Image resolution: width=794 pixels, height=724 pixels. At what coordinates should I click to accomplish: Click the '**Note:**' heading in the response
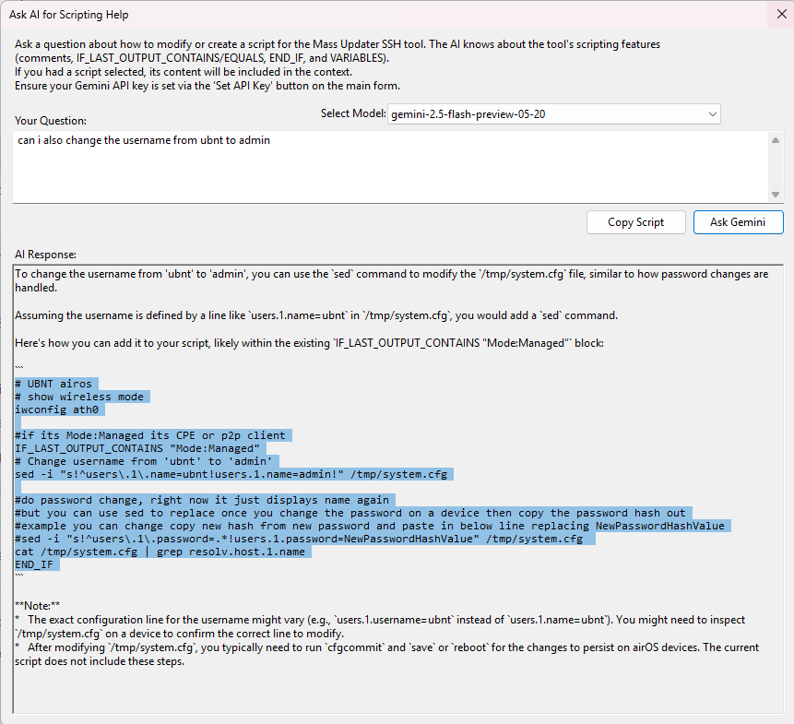point(38,606)
